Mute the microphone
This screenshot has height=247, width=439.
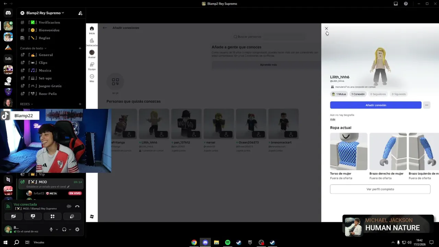51,230
